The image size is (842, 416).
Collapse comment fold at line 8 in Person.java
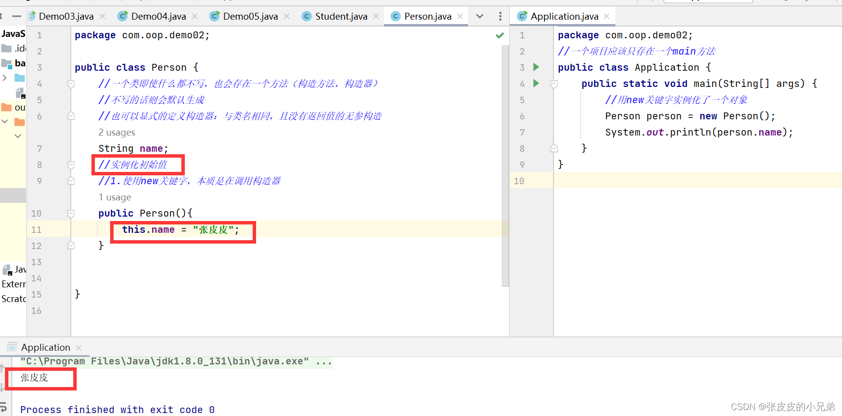(x=71, y=165)
